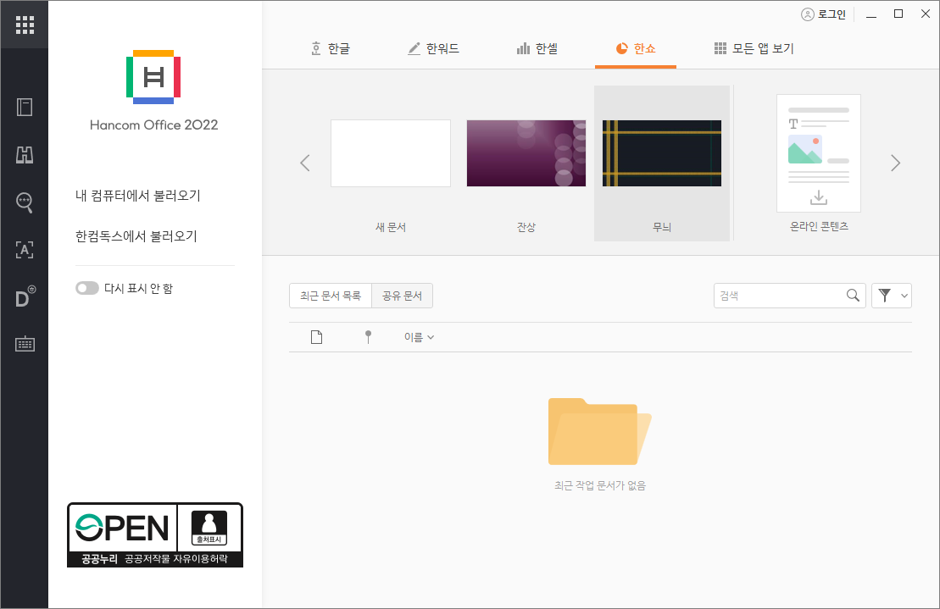Select the 공유 문서 tab
Viewport: 940px width, 609px height.
pos(403,296)
